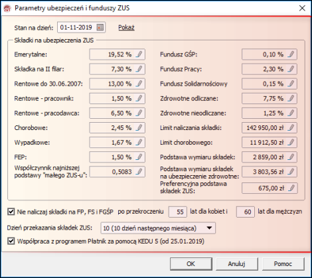Click the 2,45 % Chorobowe value

click(121, 128)
